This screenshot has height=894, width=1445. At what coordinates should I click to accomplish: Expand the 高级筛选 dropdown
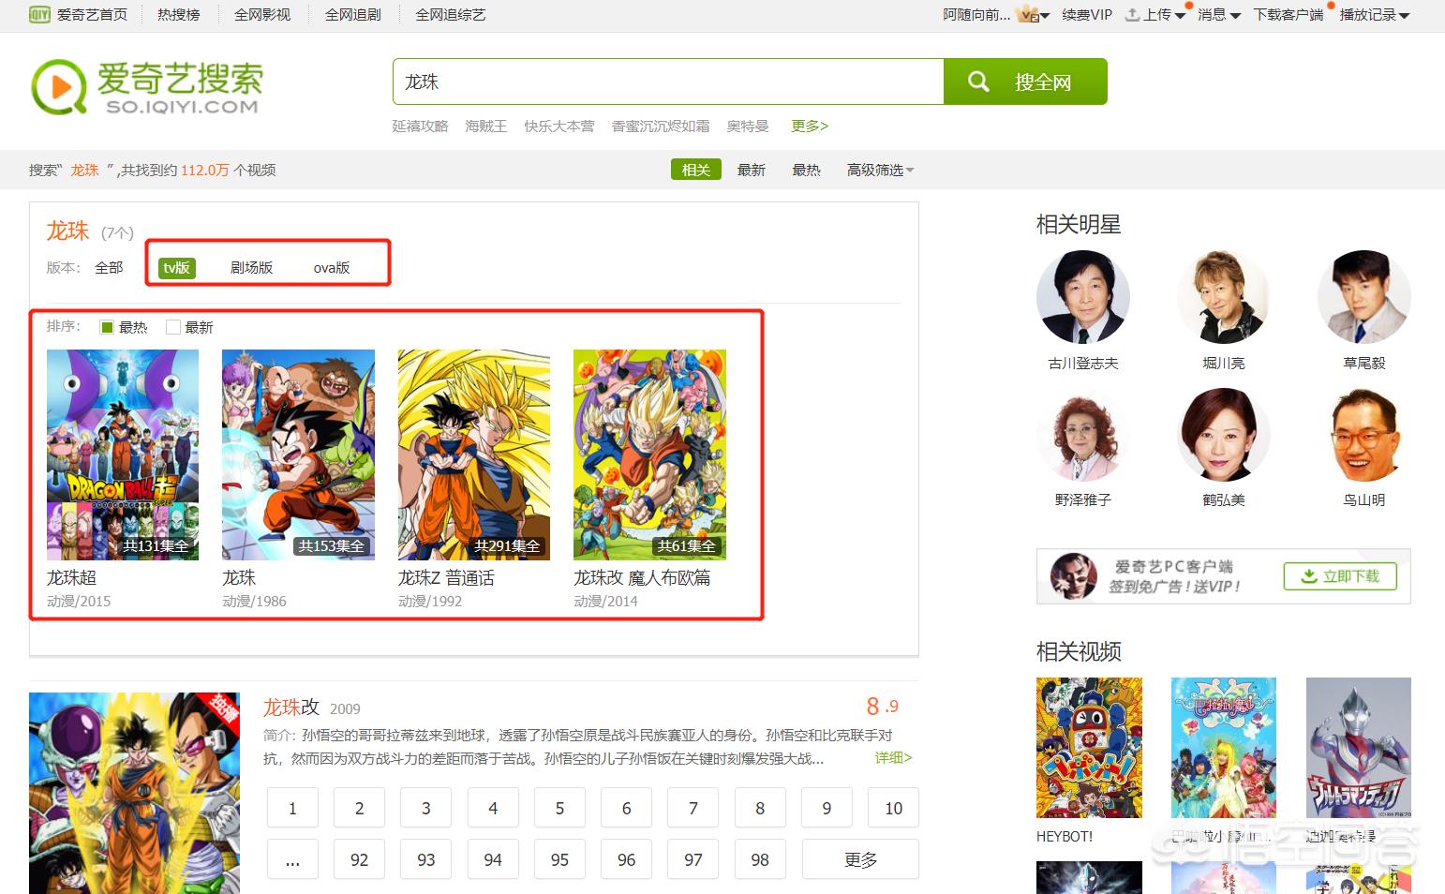pyautogui.click(x=880, y=170)
